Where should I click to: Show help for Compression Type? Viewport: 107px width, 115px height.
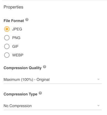click(40, 93)
